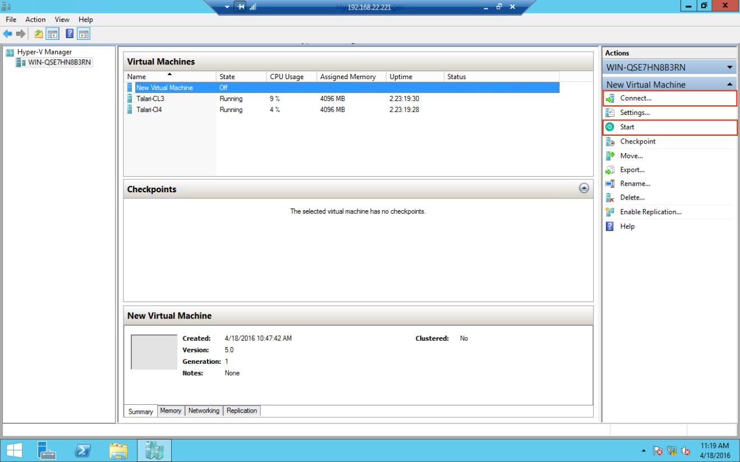Open Server Manager from the taskbar
This screenshot has height=462, width=740.
click(x=47, y=450)
